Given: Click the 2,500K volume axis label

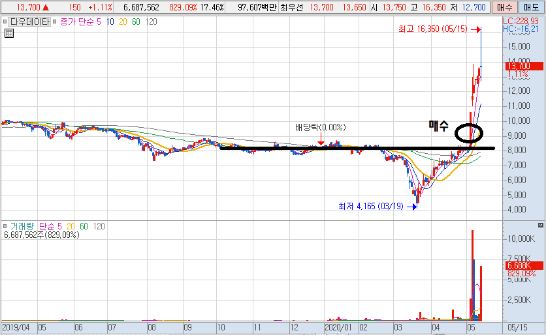Looking at the screenshot, I should pyautogui.click(x=519, y=300).
